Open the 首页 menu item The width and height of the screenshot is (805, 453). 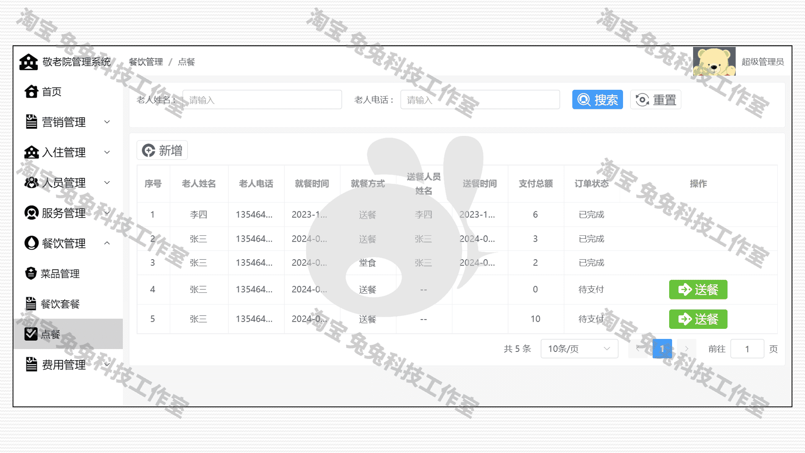click(68, 91)
